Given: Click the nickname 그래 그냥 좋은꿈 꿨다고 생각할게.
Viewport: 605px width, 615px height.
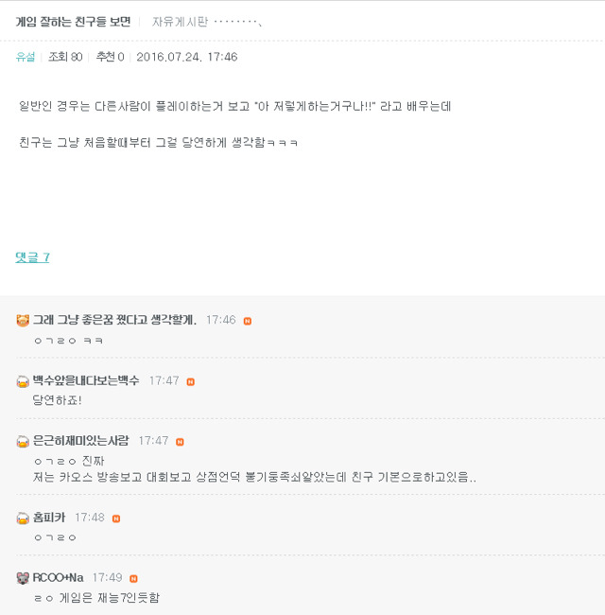Looking at the screenshot, I should point(114,320).
